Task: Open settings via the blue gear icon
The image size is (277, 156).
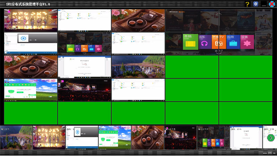Action: [256, 4]
